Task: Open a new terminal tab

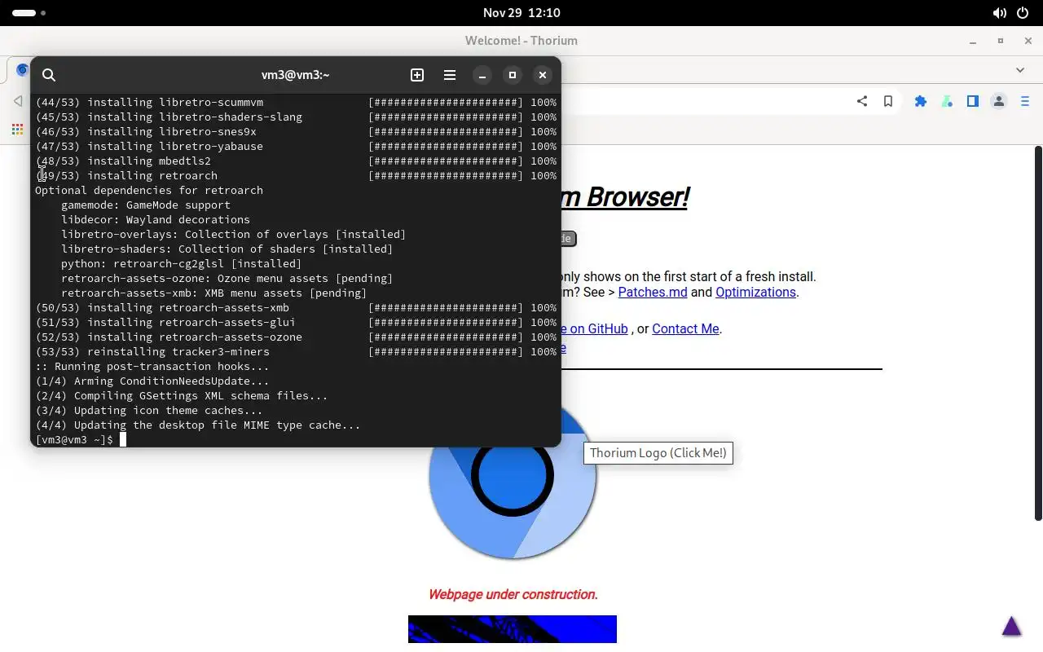Action: pos(417,75)
